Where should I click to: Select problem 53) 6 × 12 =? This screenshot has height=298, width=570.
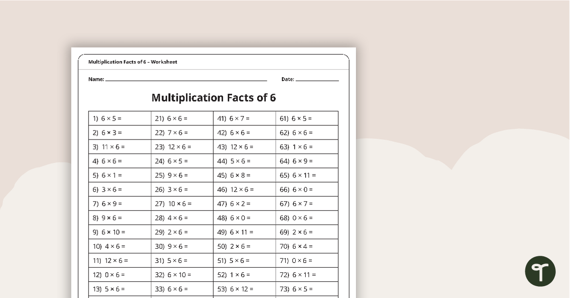coord(235,289)
